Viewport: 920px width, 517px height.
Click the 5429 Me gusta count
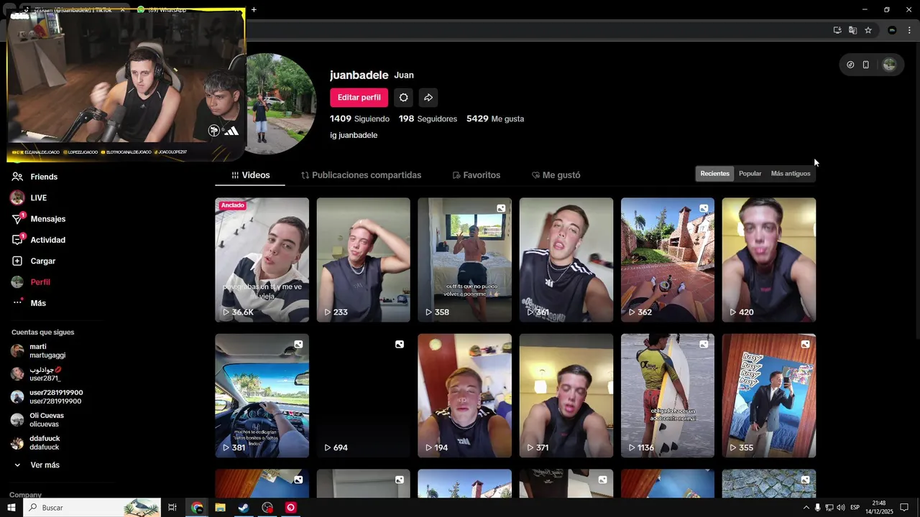(x=495, y=118)
